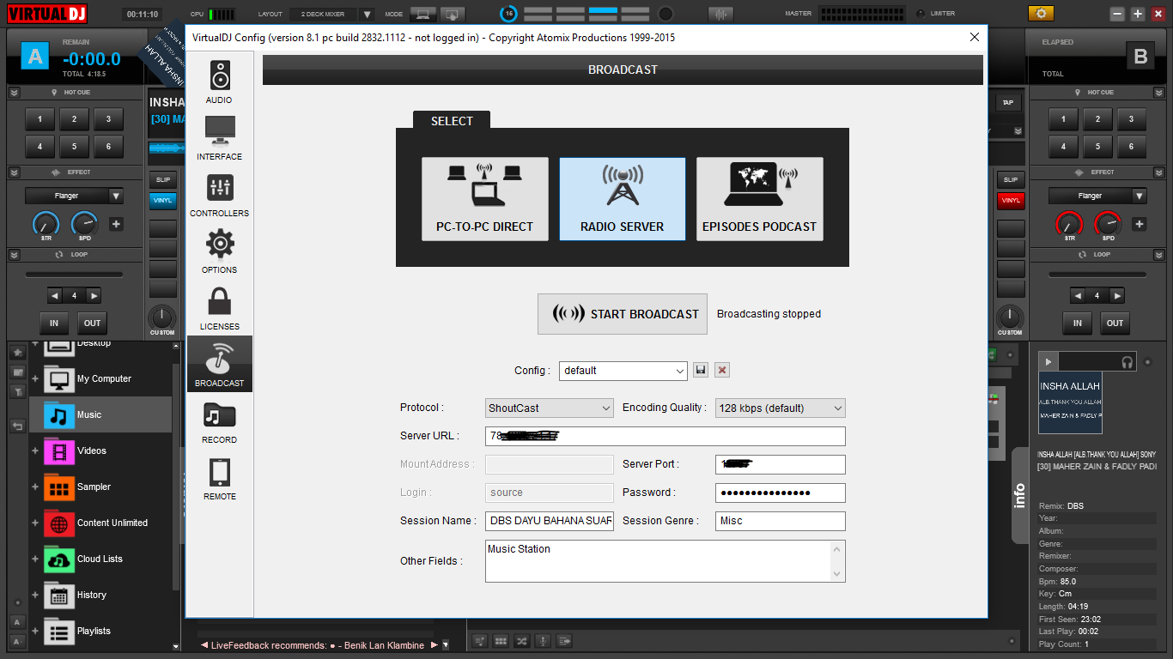The height and width of the screenshot is (659, 1173).
Task: Open the Protocol dropdown showing ShoutCast
Action: (548, 408)
